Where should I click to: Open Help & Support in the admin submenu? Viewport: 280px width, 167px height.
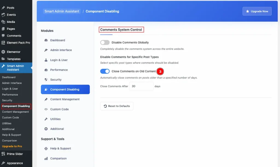[11, 135]
